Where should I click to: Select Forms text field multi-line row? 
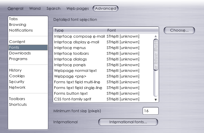tap(103, 82)
